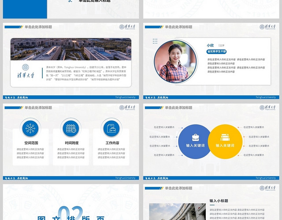This screenshot has height=220, width=282.
Task: Click footer Tsinghua University on the 输入关键词 slide
Action: (x=266, y=178)
